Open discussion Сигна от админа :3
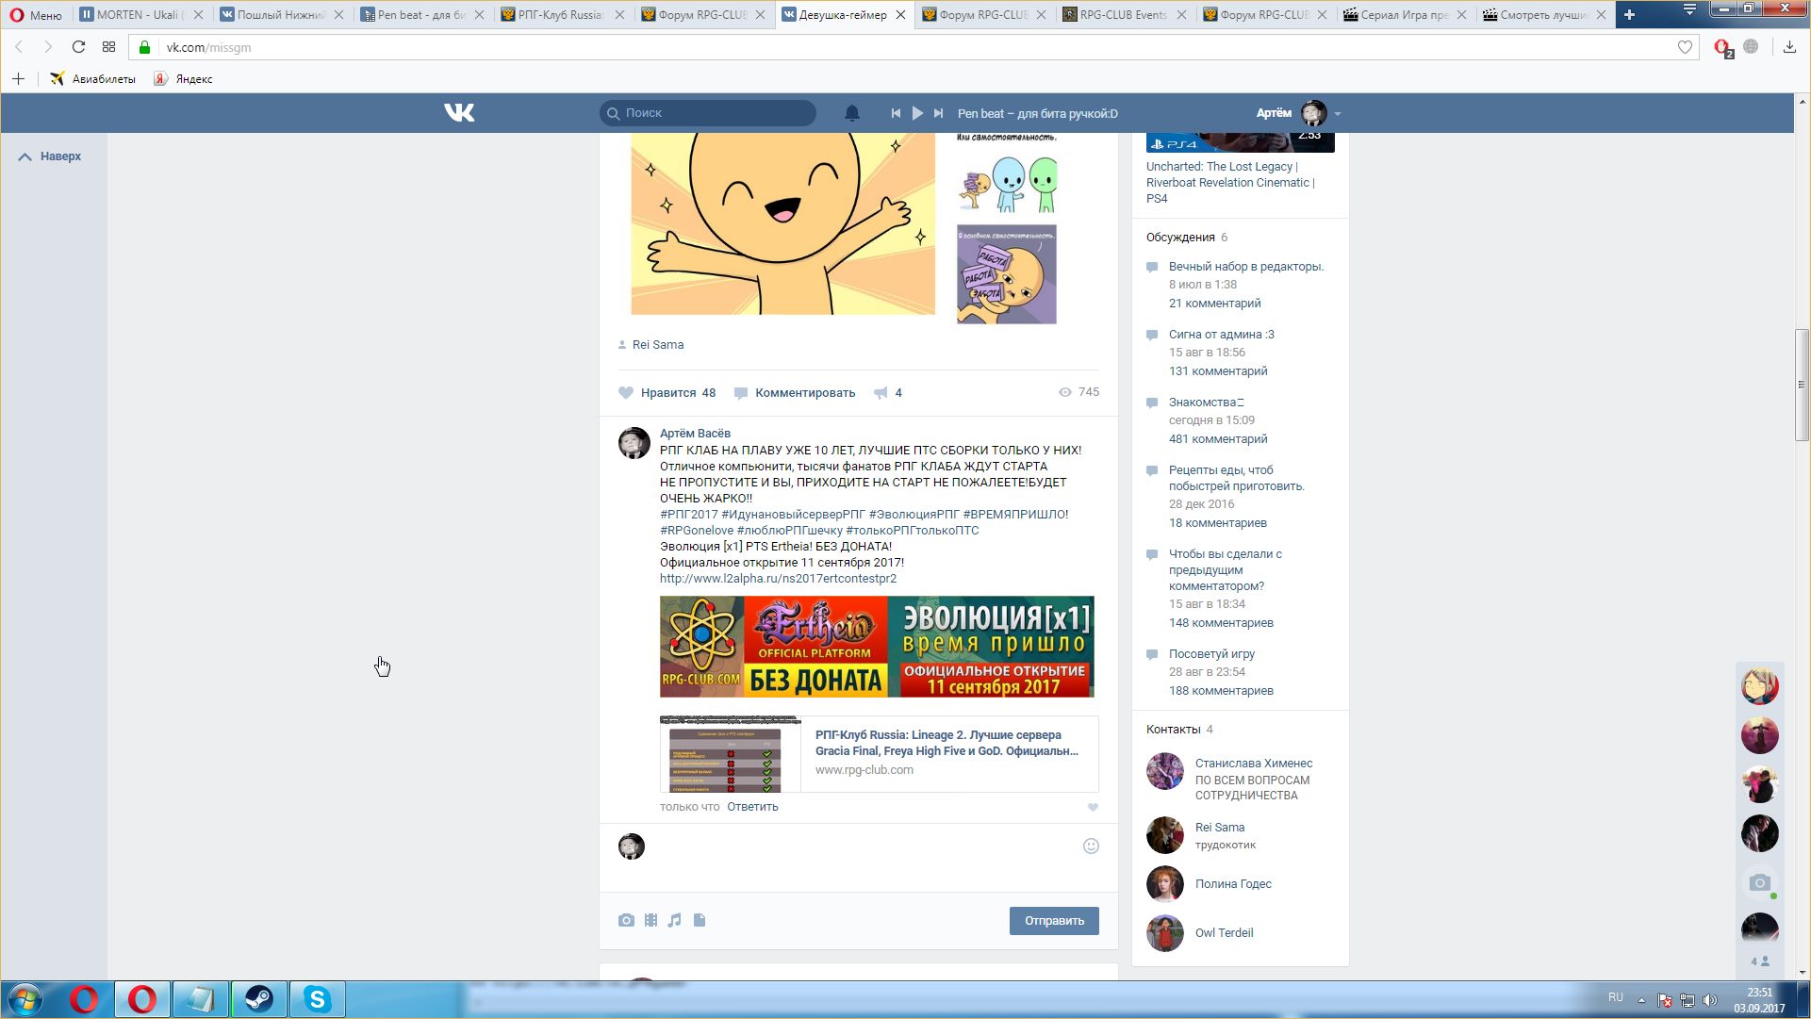Viewport: 1811px width, 1019px height. (x=1222, y=335)
